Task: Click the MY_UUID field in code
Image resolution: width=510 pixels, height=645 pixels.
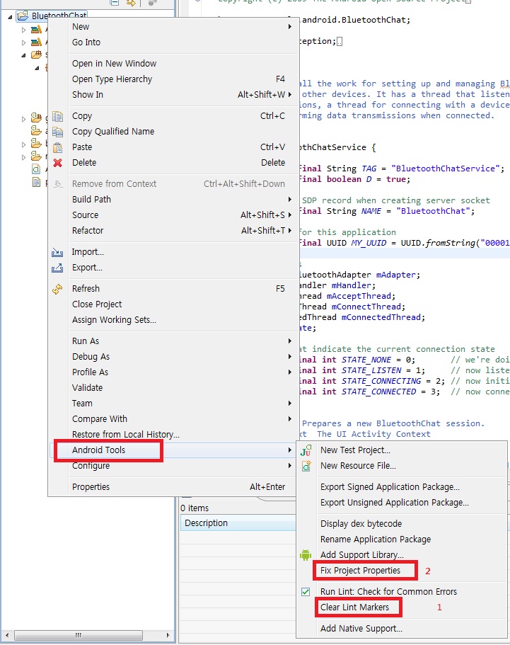Action: [x=369, y=243]
